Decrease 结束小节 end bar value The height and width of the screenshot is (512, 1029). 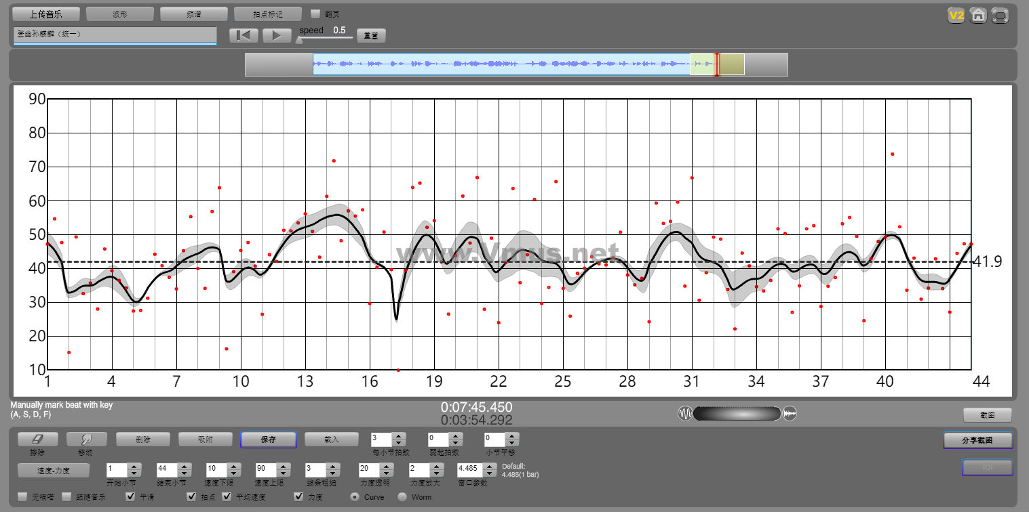point(183,473)
